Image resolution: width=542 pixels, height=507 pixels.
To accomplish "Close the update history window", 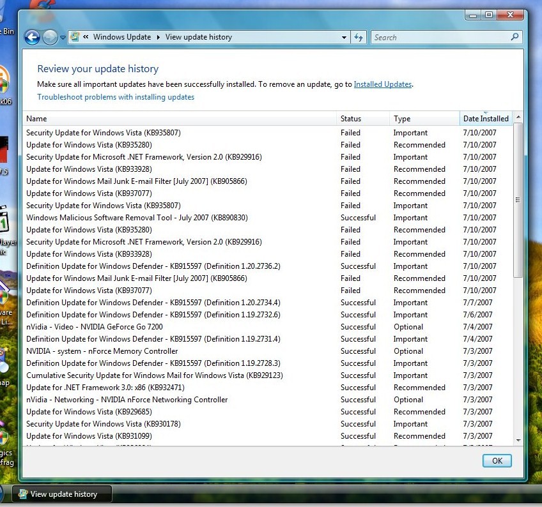I will click(x=510, y=15).
